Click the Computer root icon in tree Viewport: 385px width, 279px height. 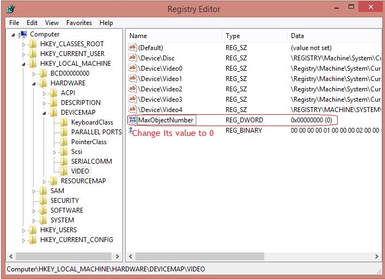tap(23, 34)
